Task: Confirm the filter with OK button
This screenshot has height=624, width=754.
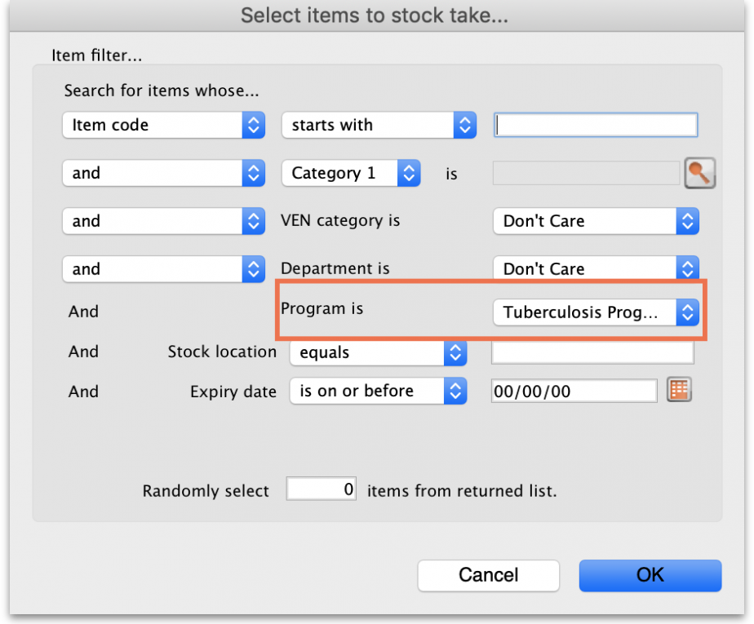Action: [650, 575]
